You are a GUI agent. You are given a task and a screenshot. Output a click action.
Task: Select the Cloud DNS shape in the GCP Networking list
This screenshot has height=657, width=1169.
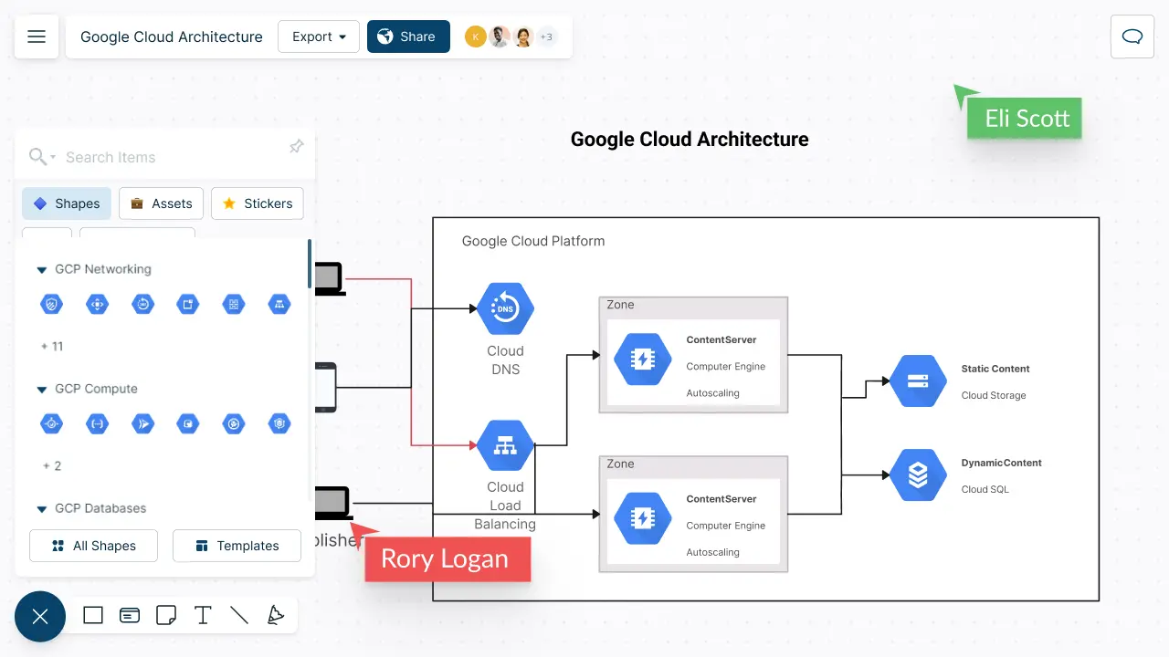pos(143,304)
